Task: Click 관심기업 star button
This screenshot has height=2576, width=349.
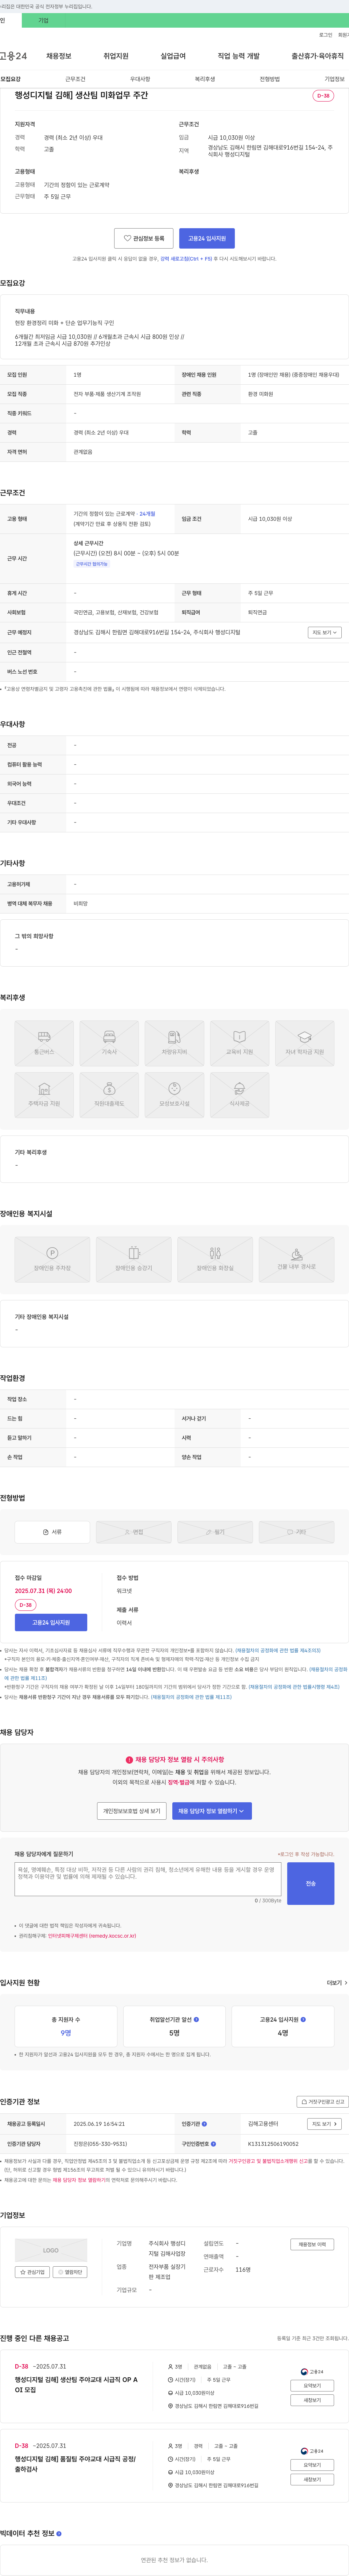Action: pyautogui.click(x=32, y=2272)
